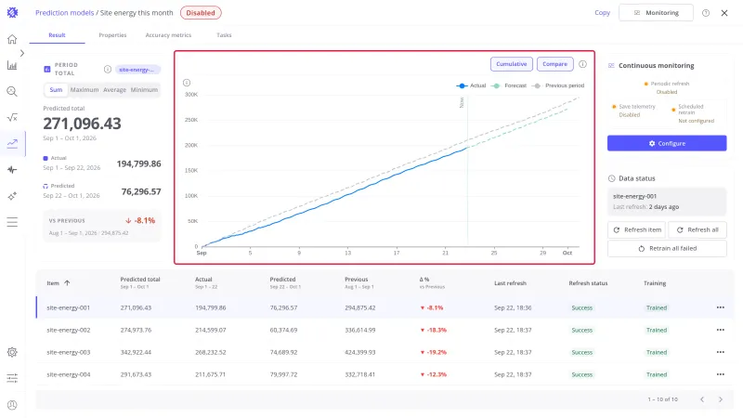The width and height of the screenshot is (743, 418).
Task: Select the site-energy-002 table row
Action: coord(385,330)
